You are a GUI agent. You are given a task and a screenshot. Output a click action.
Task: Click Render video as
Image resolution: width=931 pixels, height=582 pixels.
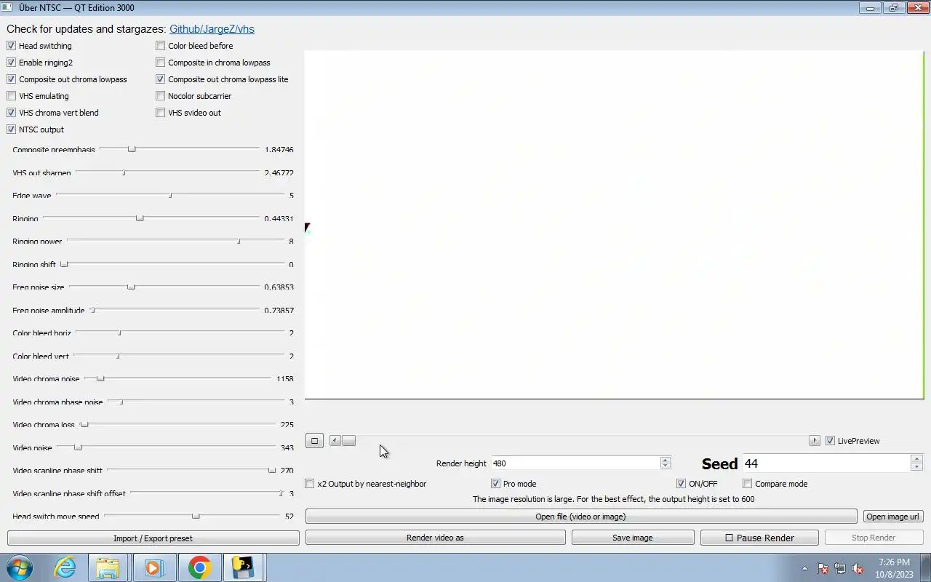click(435, 538)
